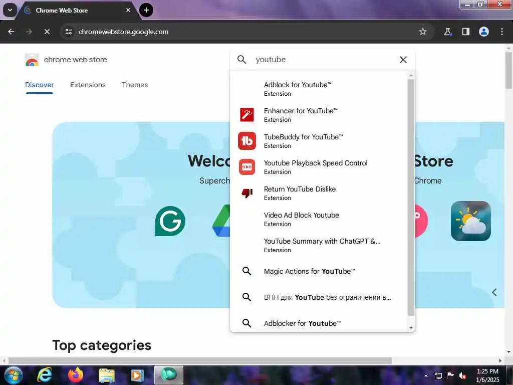Click the browser back arrow
The height and width of the screenshot is (385, 513).
coord(11,32)
